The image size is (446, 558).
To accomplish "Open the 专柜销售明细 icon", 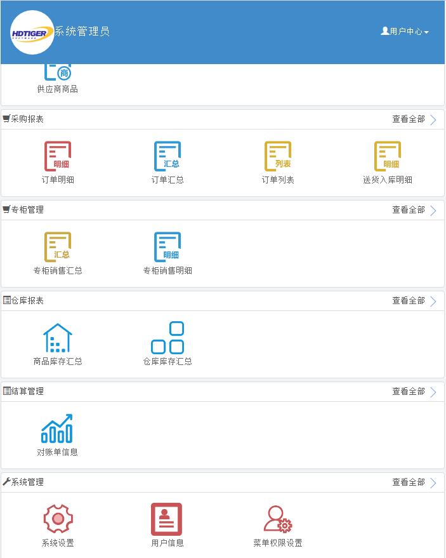I will click(x=167, y=248).
